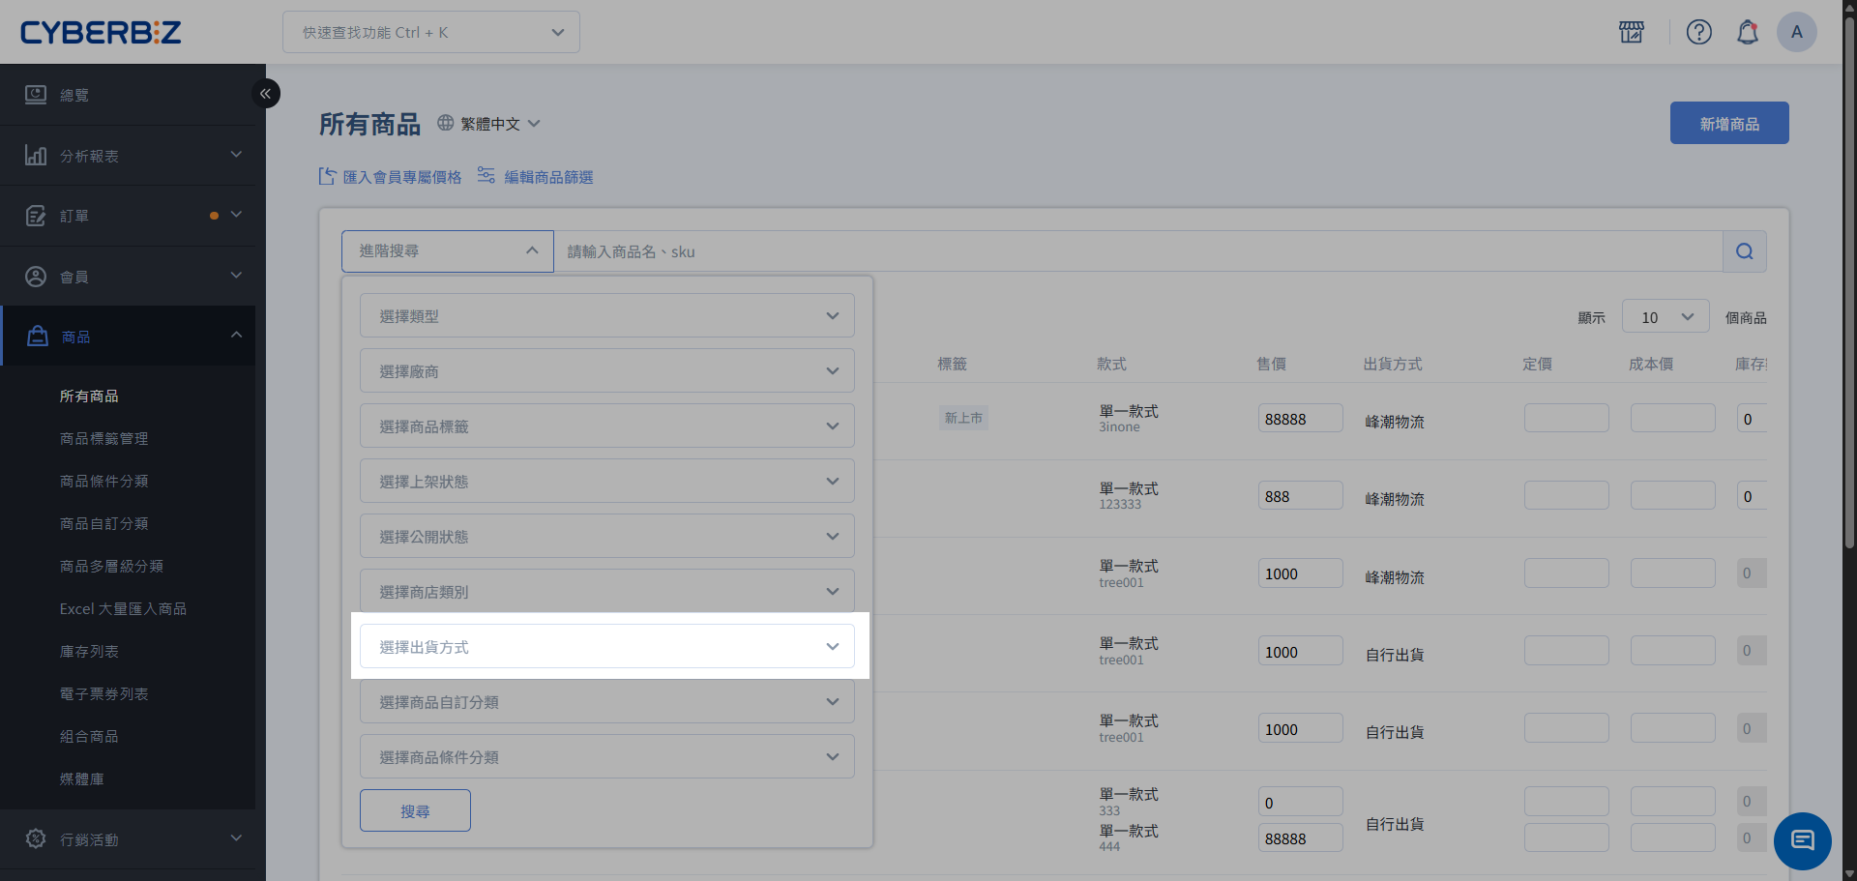This screenshot has height=881, width=1857.
Task: Expand the 選擇類型 dropdown
Action: (607, 315)
